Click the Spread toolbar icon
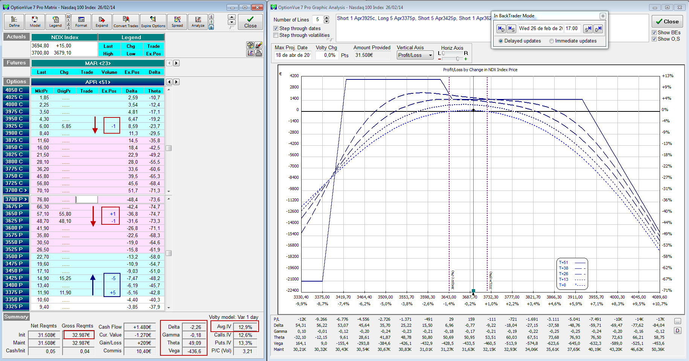689x361 pixels. tap(177, 21)
